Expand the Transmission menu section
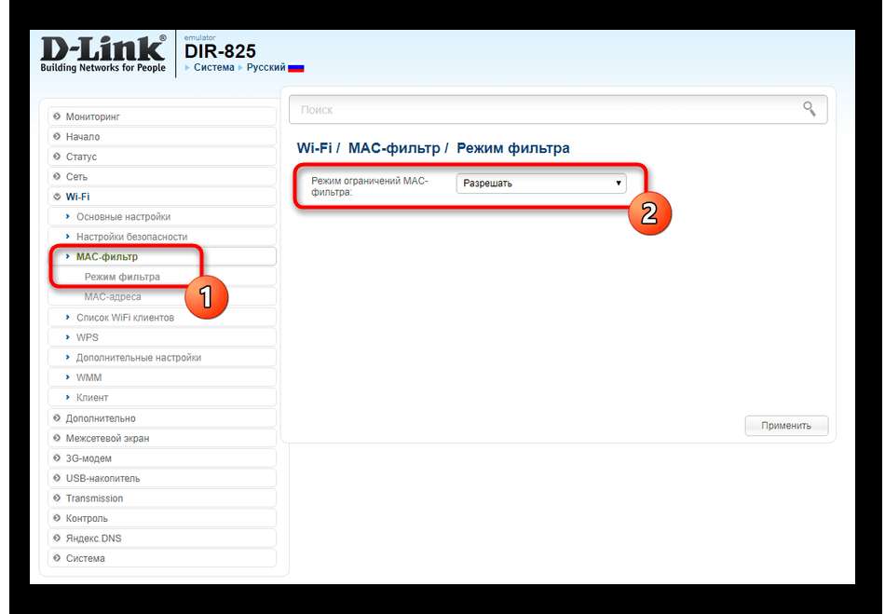The width and height of the screenshot is (885, 614). 162,498
